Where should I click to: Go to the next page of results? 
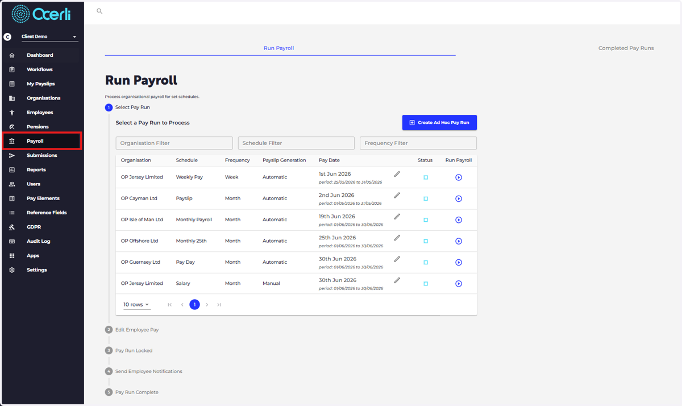pyautogui.click(x=207, y=305)
